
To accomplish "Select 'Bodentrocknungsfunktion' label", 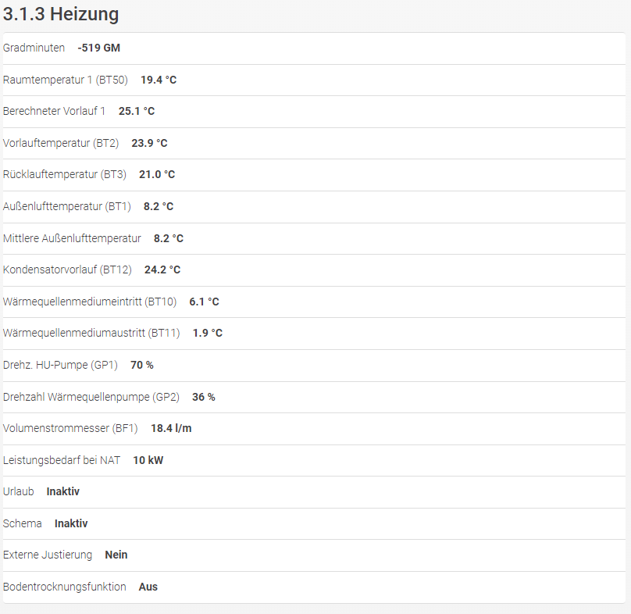I will click(x=64, y=587).
